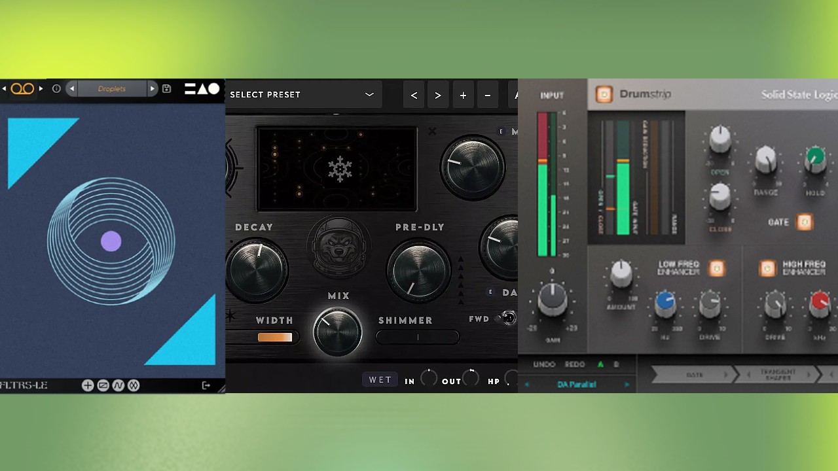Adjust the gate RANGE knob
The height and width of the screenshot is (471, 838).
point(766,160)
